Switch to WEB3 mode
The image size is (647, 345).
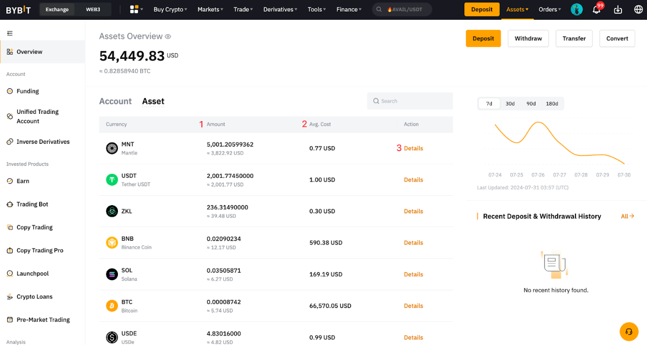pyautogui.click(x=93, y=9)
